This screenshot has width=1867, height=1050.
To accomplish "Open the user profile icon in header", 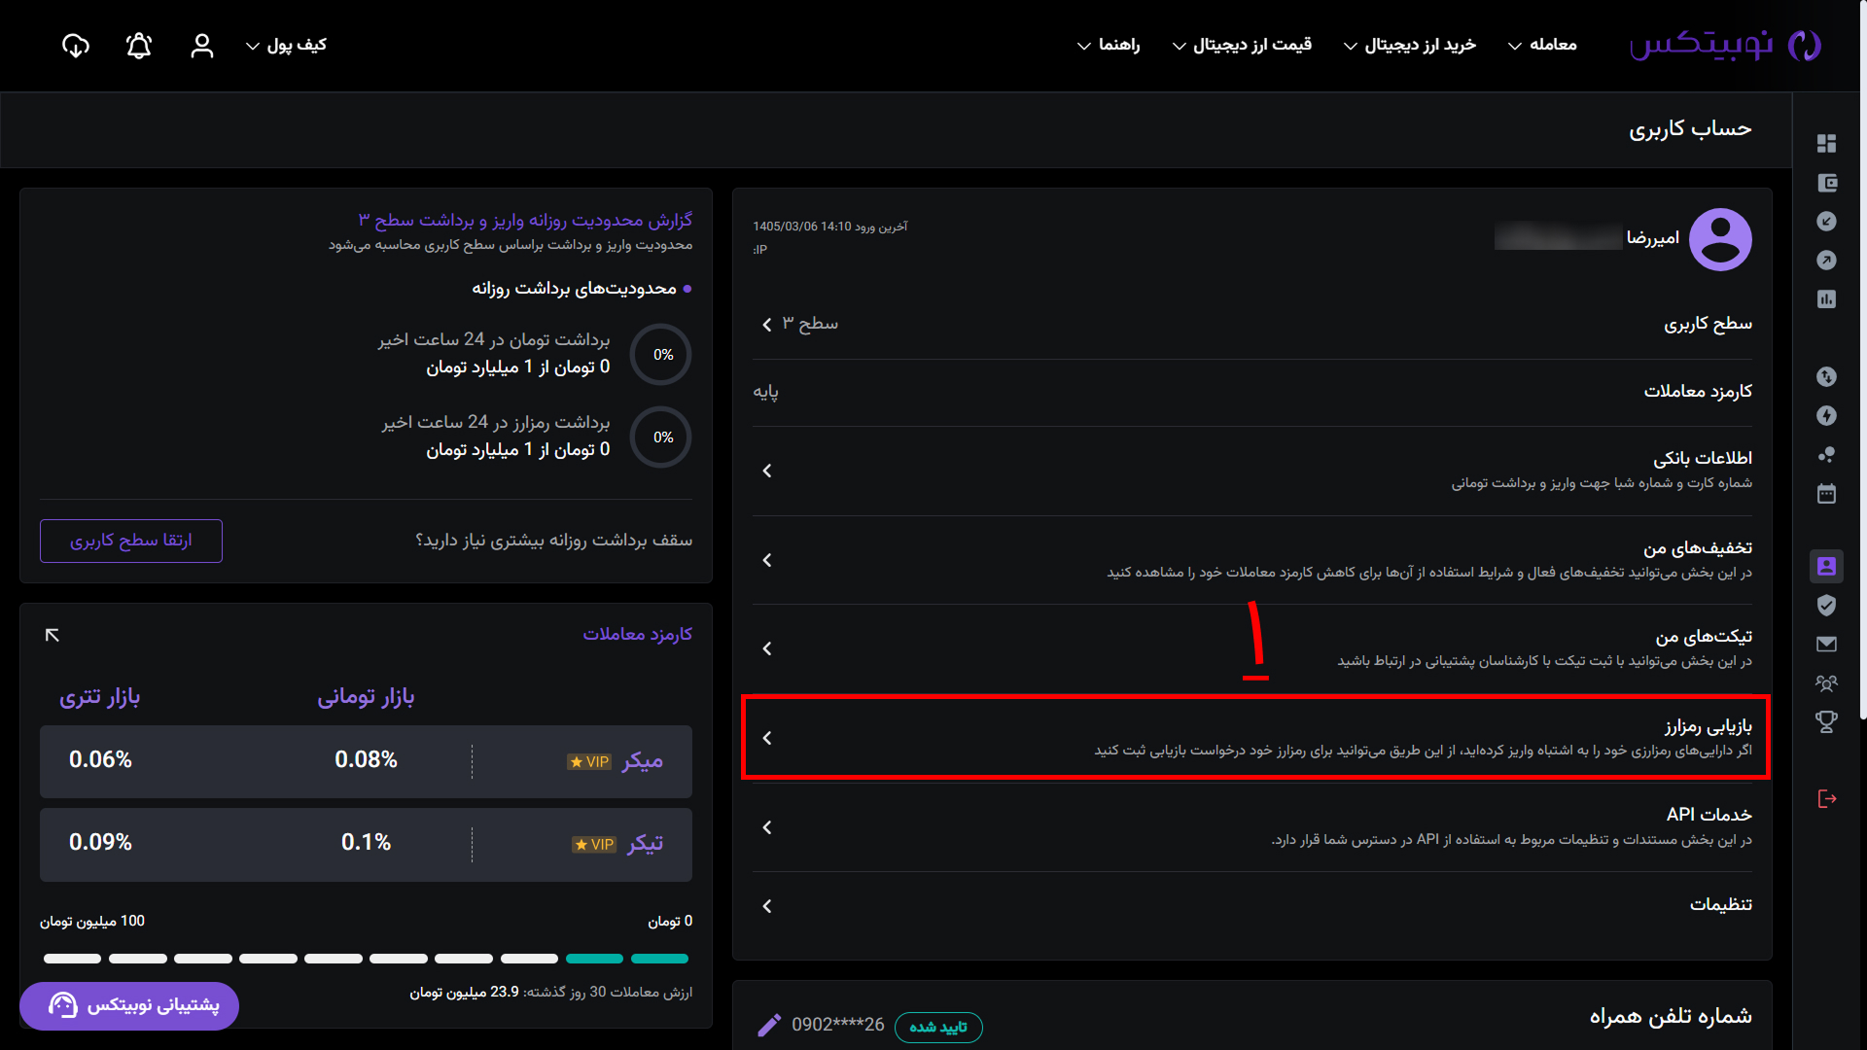I will [x=201, y=46].
